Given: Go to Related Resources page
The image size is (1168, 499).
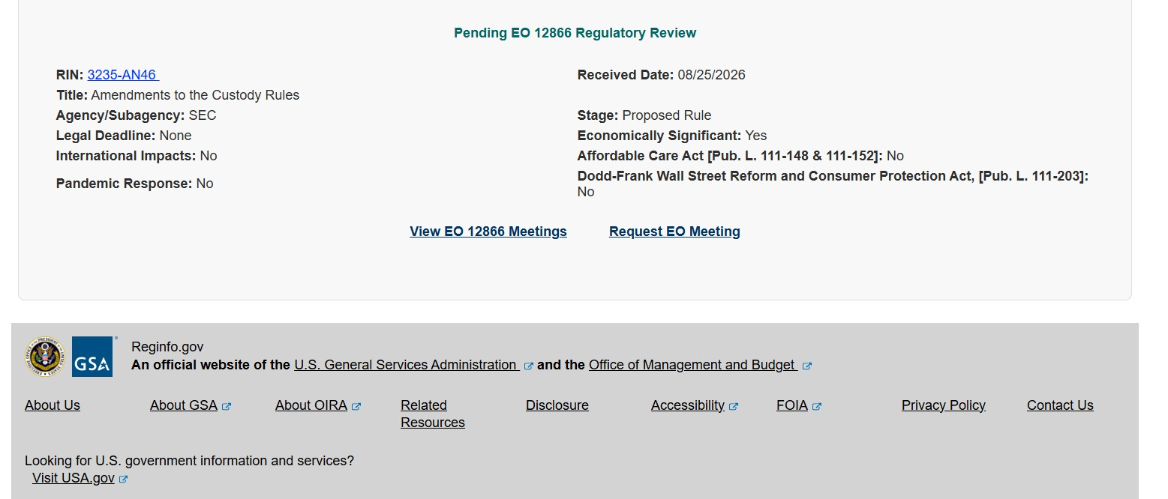Looking at the screenshot, I should 433,414.
